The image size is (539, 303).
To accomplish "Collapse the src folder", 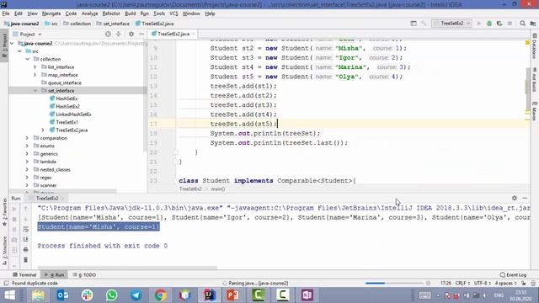I will [x=20, y=51].
